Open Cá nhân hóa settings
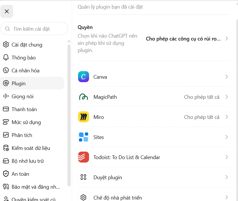This screenshot has height=201, width=238. [x=32, y=70]
